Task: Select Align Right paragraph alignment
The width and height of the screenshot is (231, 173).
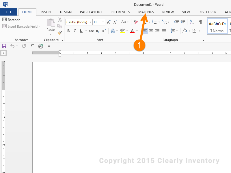Action: (x=157, y=31)
